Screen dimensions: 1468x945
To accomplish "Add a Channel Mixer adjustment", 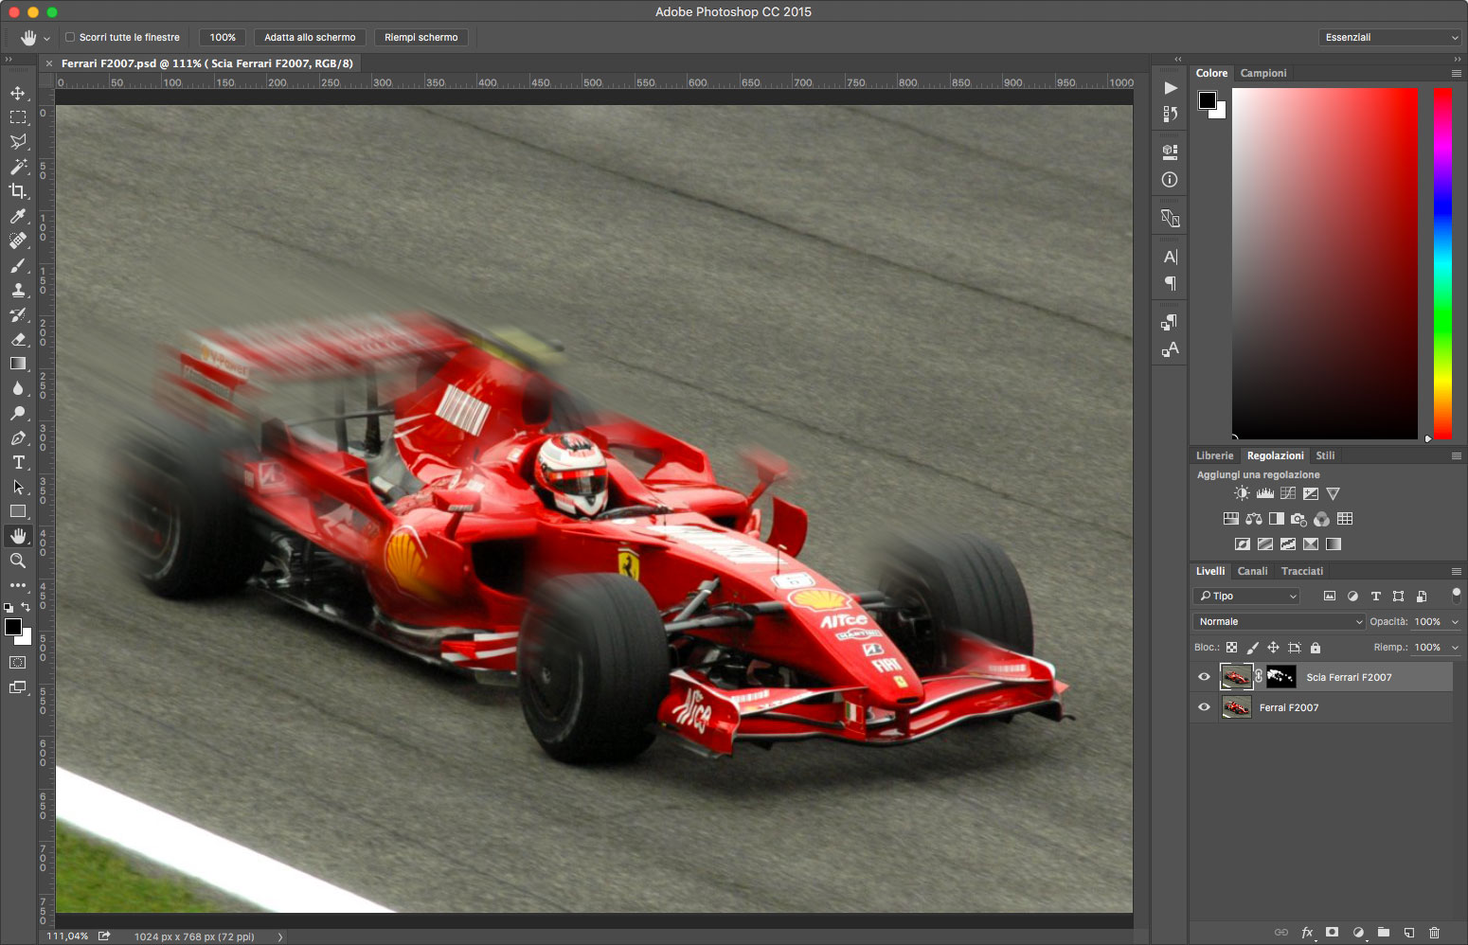I will pyautogui.click(x=1322, y=519).
